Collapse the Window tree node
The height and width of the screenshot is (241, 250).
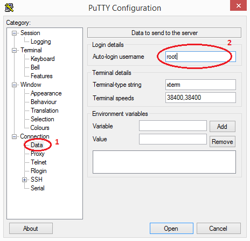(x=14, y=85)
